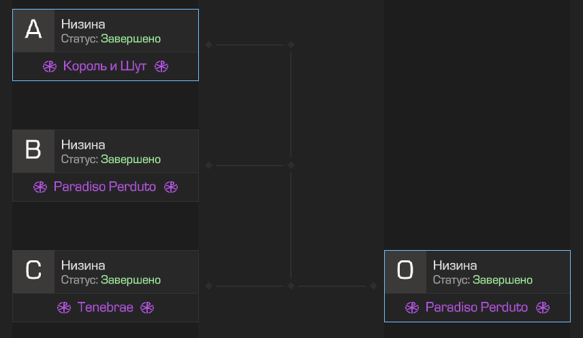This screenshot has width=583, height=338.
Task: Click the emblem right of Paradiso Perduto in group B
Action: click(x=171, y=187)
